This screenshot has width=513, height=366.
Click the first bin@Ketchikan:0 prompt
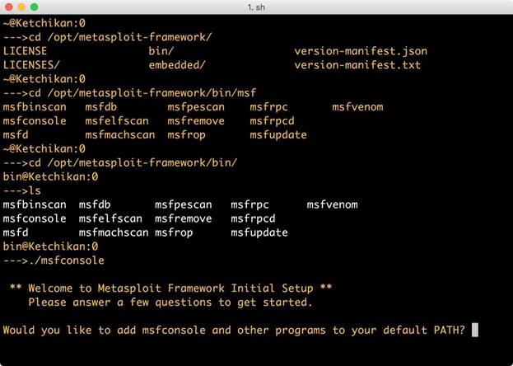tap(50, 177)
